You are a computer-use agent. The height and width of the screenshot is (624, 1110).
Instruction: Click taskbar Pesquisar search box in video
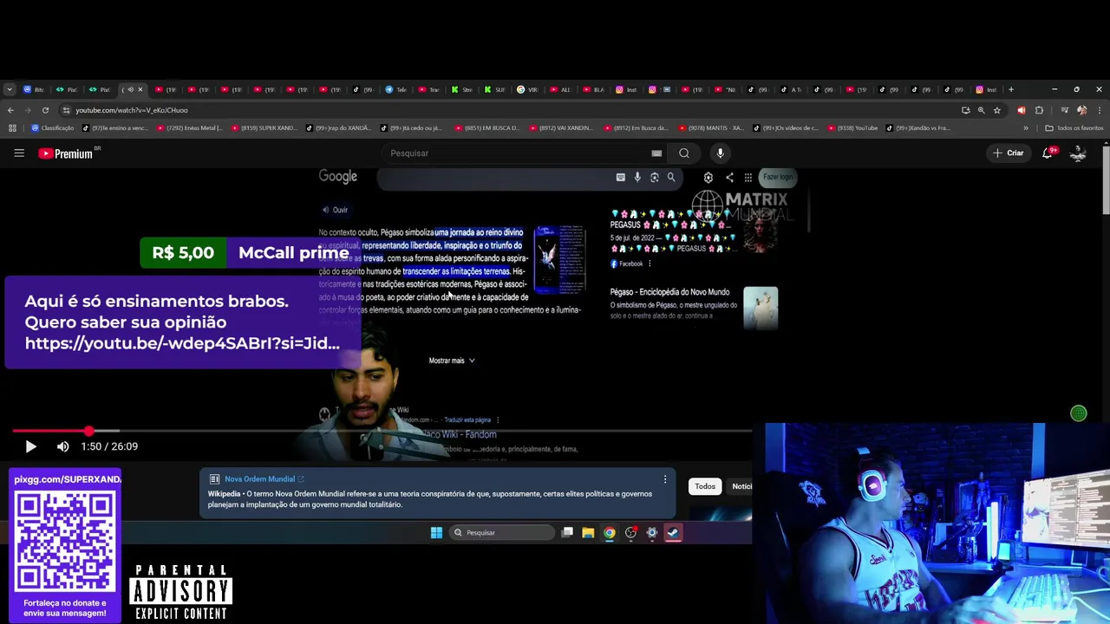click(501, 533)
